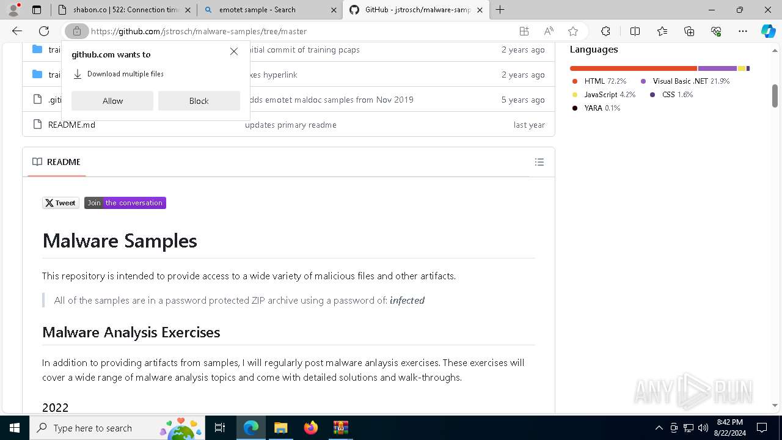
Task: Open WinRAR from the taskbar
Action: coord(340,428)
